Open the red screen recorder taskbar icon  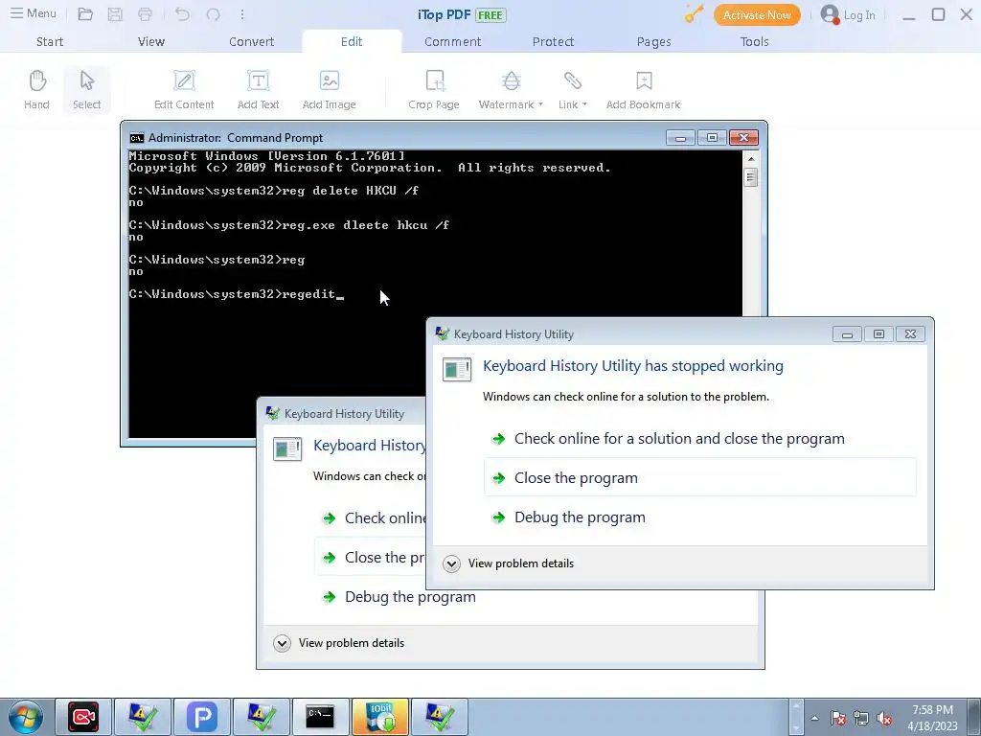coord(83,717)
